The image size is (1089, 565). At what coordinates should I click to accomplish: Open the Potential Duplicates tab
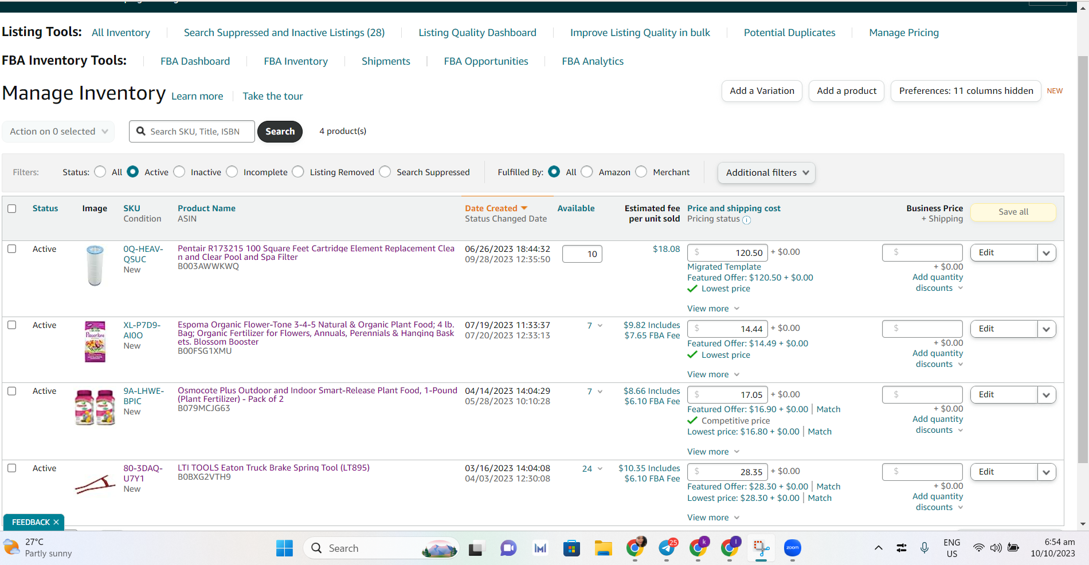[790, 33]
